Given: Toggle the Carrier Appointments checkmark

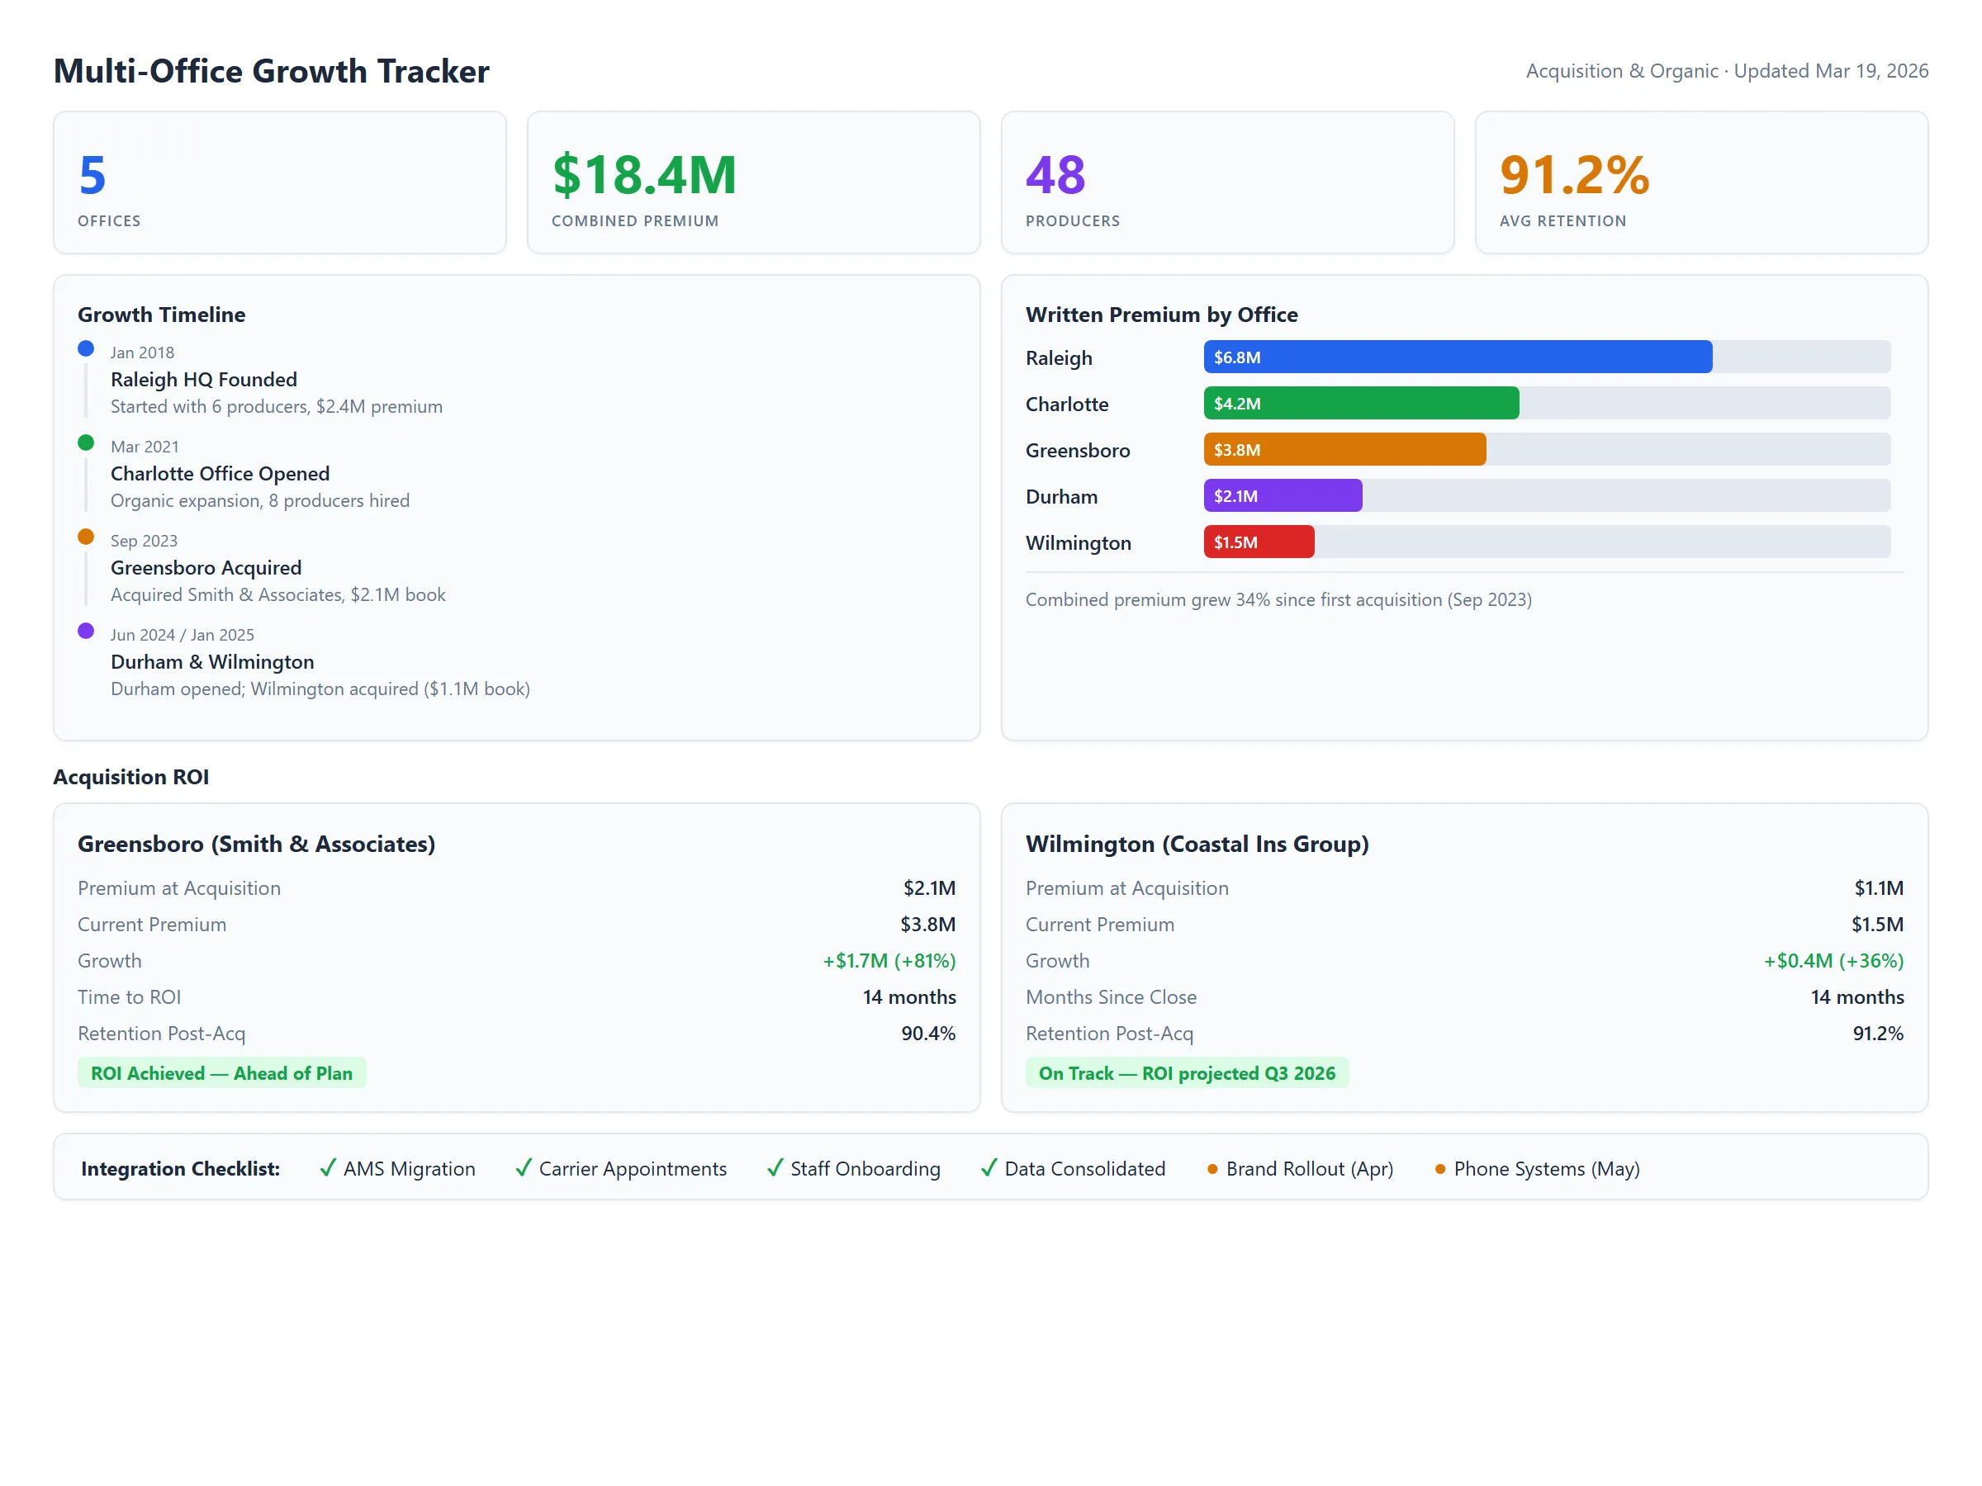Looking at the screenshot, I should pos(524,1169).
